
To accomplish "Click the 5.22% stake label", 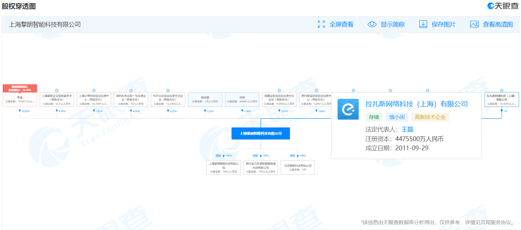I will [174, 111].
